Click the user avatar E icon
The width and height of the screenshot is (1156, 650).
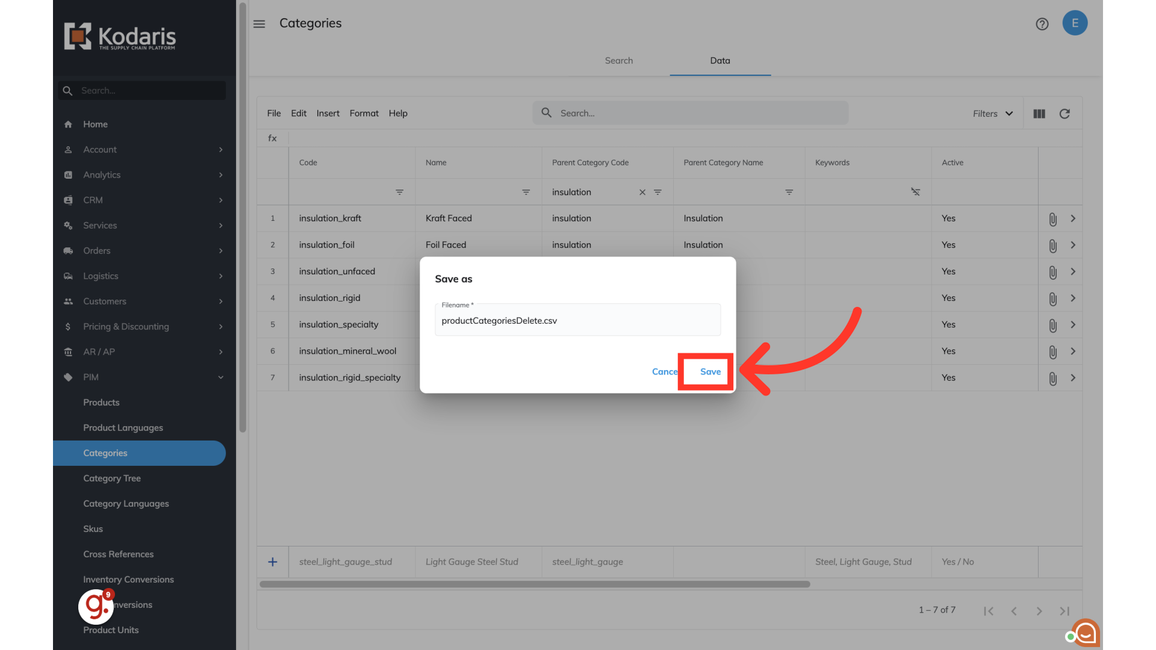(x=1075, y=23)
